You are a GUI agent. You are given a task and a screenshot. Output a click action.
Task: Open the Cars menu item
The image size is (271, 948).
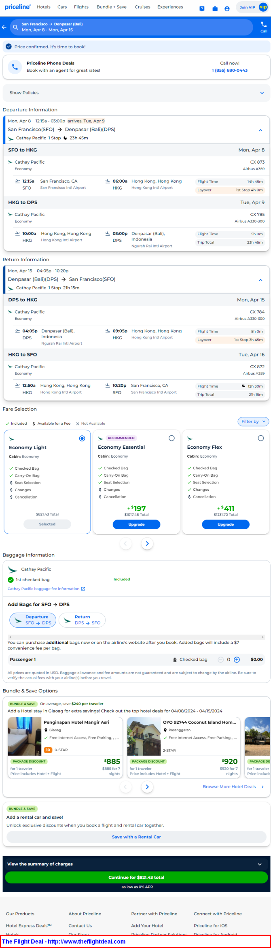[62, 7]
